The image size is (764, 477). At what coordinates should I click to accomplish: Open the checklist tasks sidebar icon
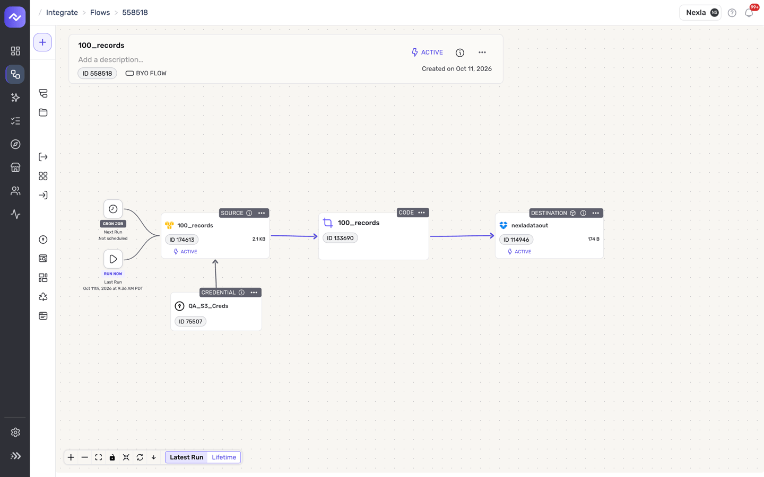click(x=15, y=121)
